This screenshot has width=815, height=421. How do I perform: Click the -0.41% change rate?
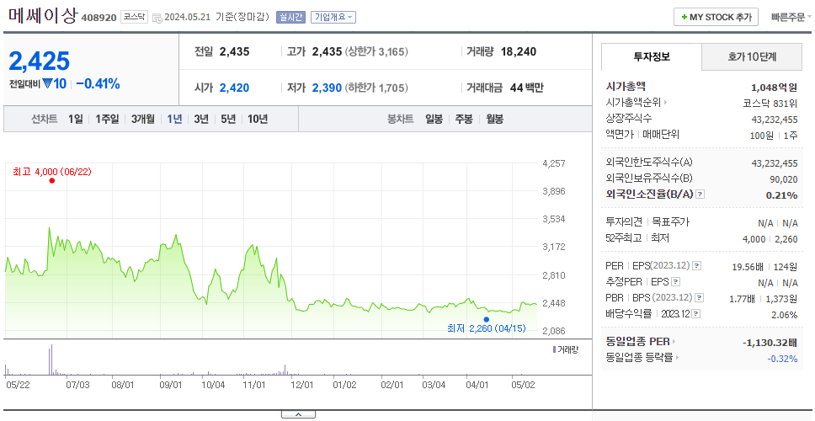click(x=98, y=83)
